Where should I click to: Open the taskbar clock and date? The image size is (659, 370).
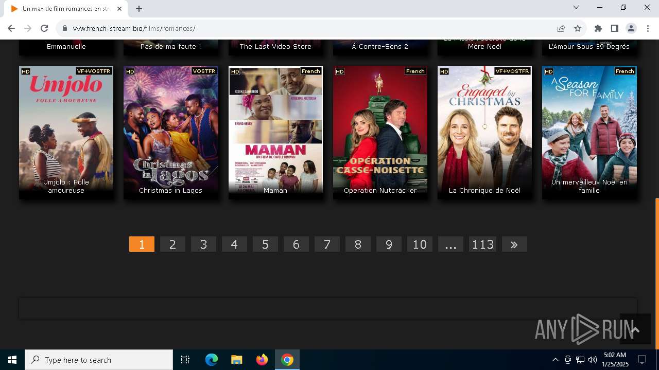coord(615,360)
